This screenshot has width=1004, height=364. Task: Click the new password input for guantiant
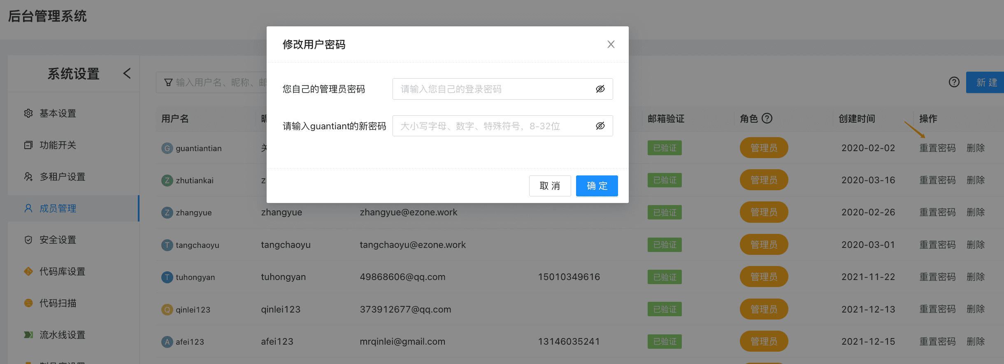(502, 126)
